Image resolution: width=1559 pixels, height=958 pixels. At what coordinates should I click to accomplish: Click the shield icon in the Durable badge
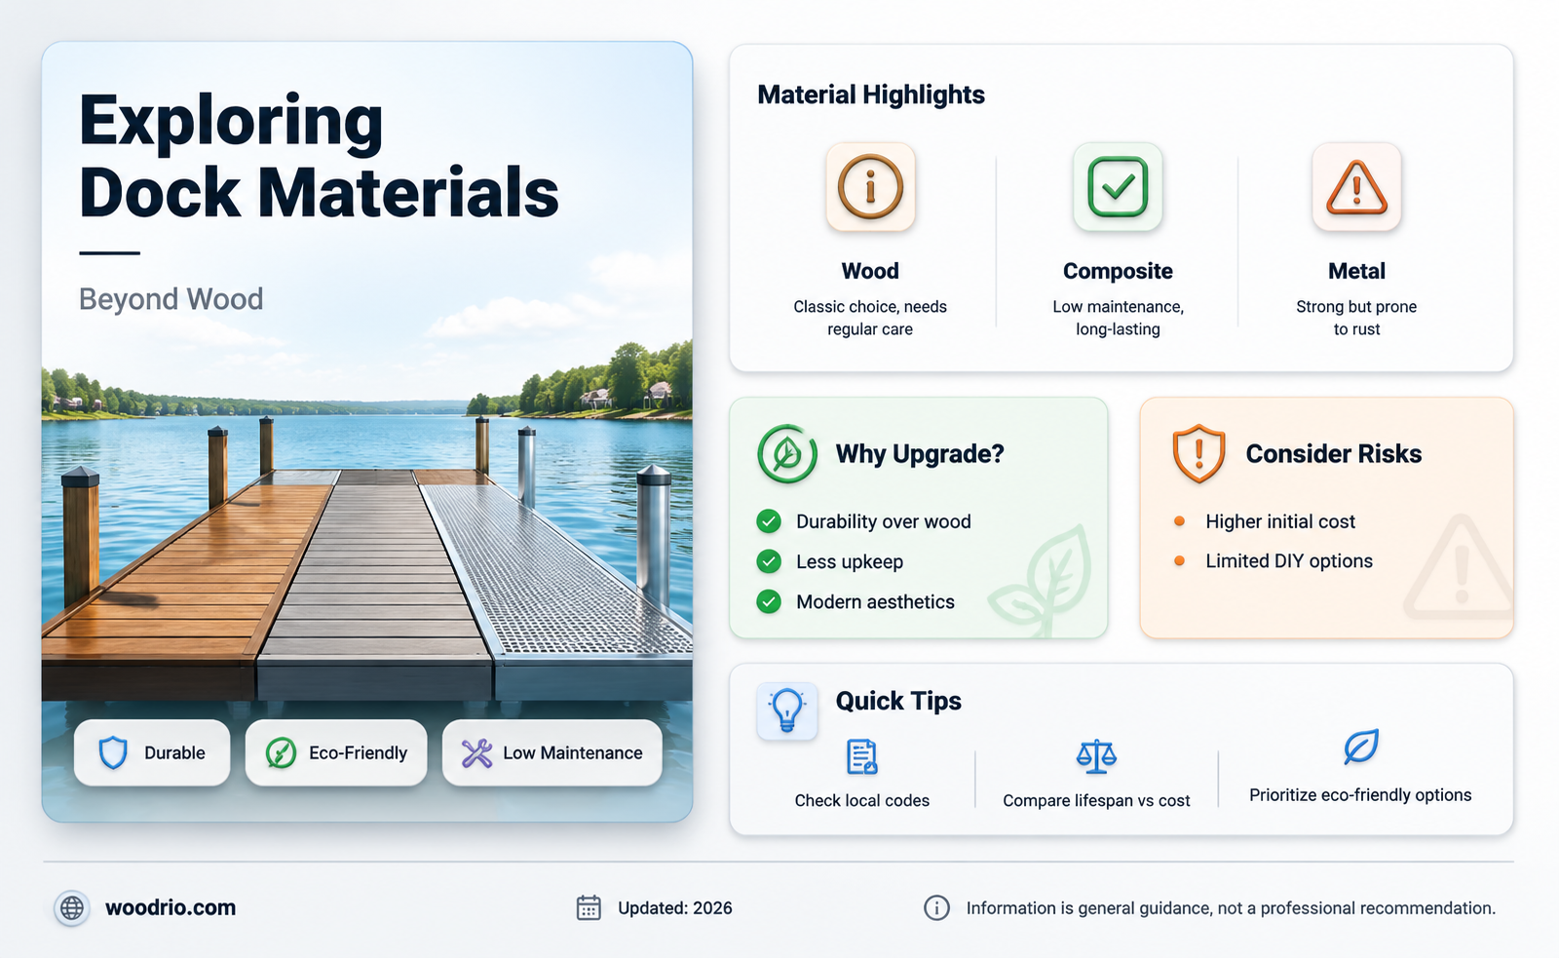click(114, 752)
